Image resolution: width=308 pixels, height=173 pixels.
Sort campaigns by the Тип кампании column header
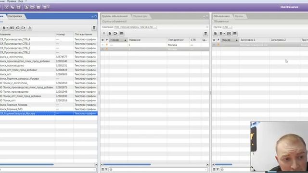pos(86,34)
